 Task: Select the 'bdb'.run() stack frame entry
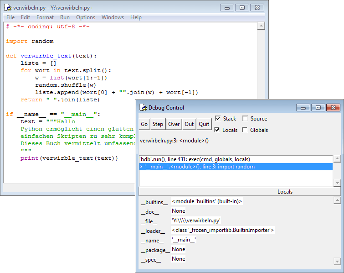[195, 159]
